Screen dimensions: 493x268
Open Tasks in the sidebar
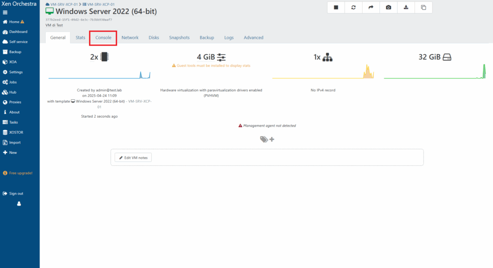(11, 122)
